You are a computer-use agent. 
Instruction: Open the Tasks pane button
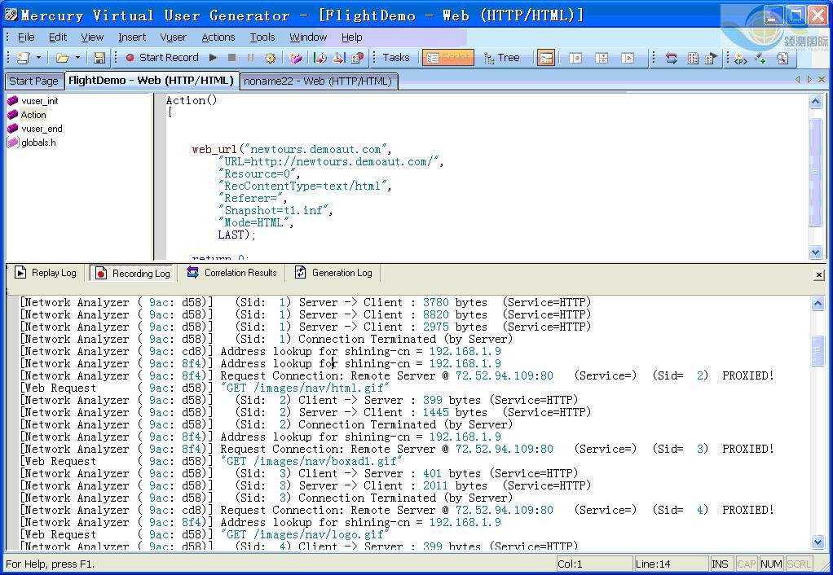[396, 57]
